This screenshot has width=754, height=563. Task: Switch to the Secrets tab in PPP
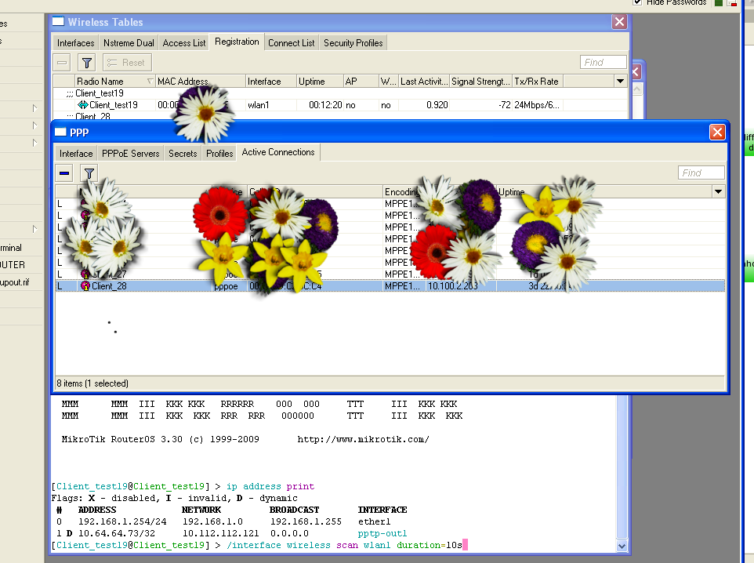coord(183,154)
